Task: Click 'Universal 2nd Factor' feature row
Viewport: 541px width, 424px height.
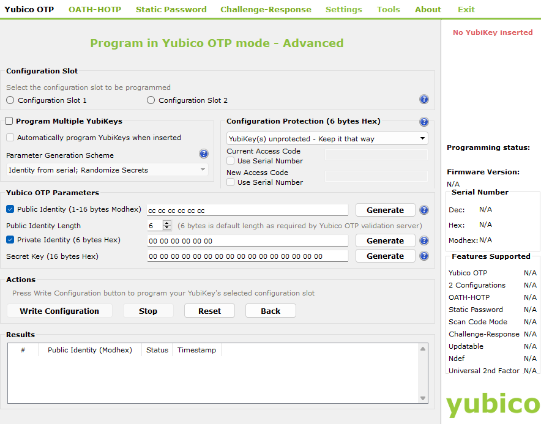Action: pos(493,371)
